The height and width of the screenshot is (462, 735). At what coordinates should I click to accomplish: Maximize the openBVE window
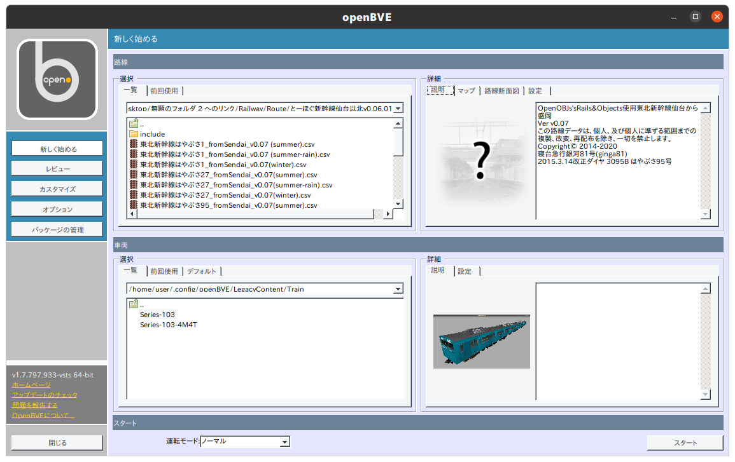(695, 17)
